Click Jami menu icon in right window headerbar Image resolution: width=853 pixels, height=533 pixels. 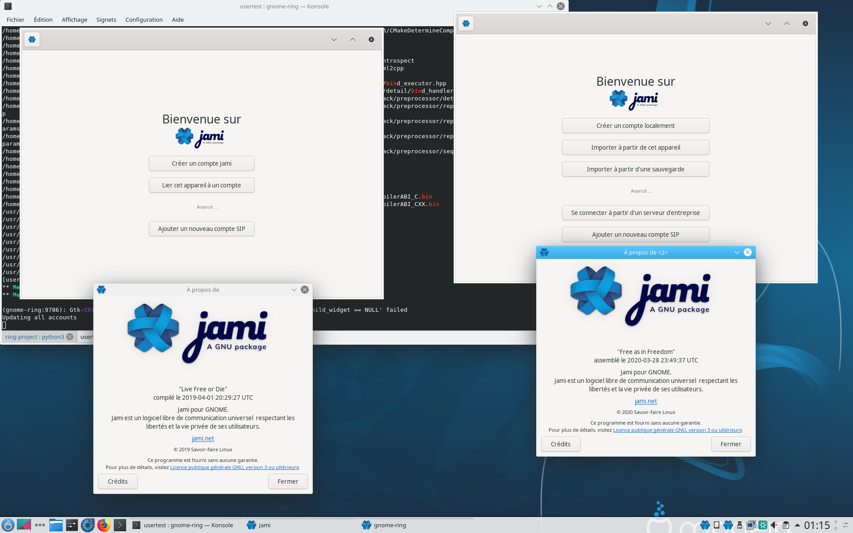[x=466, y=24]
